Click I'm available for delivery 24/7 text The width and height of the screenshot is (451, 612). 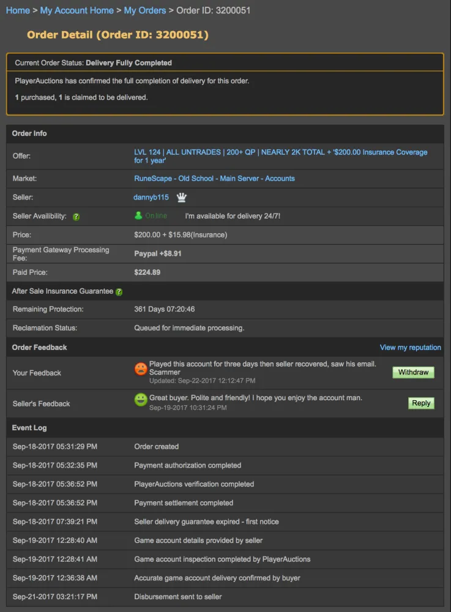tap(233, 216)
